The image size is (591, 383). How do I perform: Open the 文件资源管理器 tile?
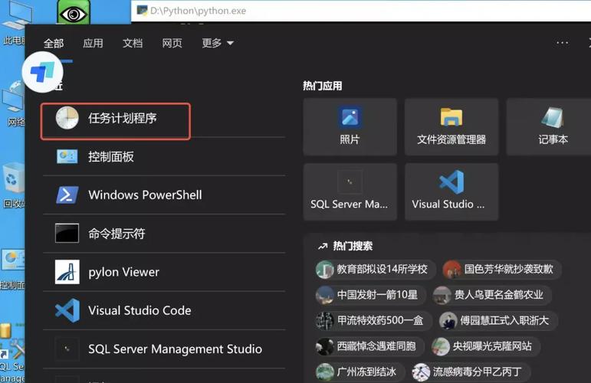[x=451, y=126]
